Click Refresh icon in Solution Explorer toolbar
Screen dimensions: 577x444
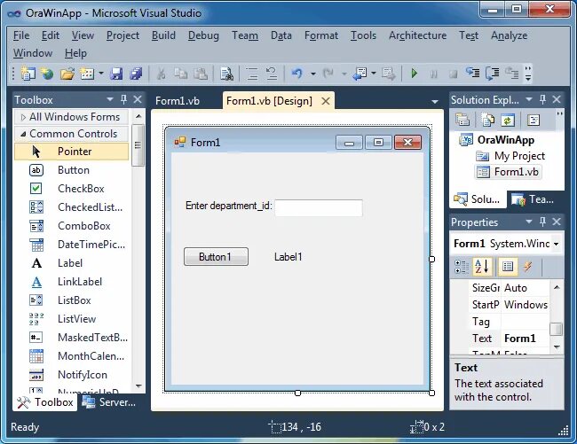(508, 121)
